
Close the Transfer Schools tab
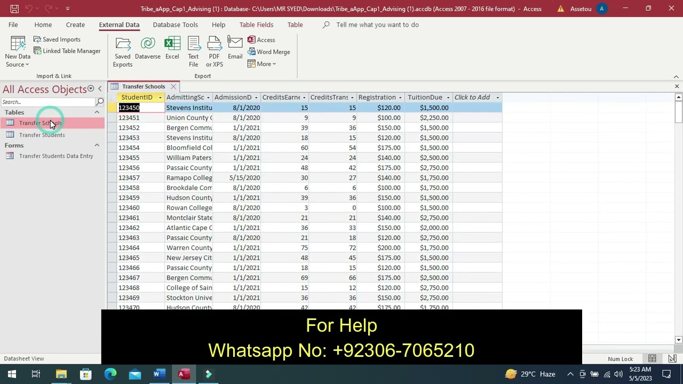click(173, 86)
